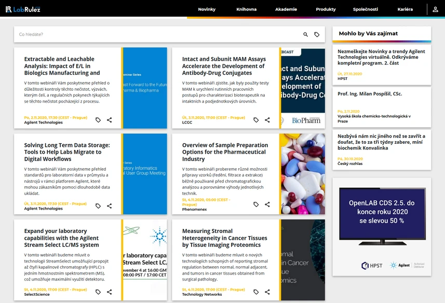Open the user account icon

(435, 9)
